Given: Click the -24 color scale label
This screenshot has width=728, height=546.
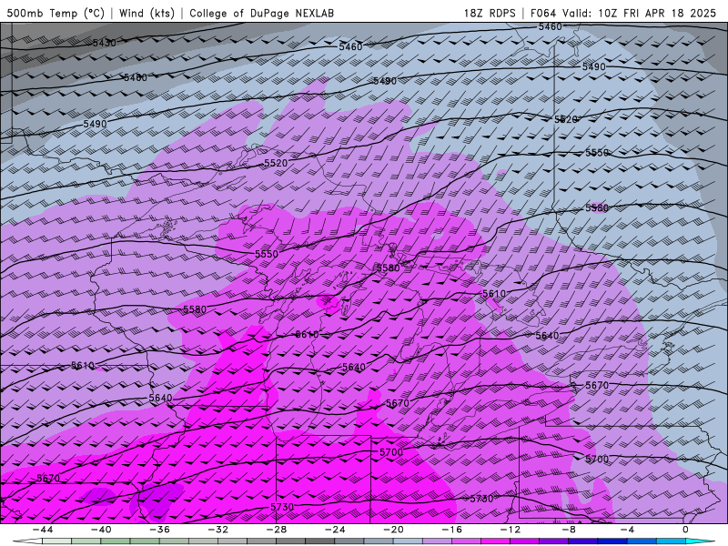Looking at the screenshot, I should [335, 530].
